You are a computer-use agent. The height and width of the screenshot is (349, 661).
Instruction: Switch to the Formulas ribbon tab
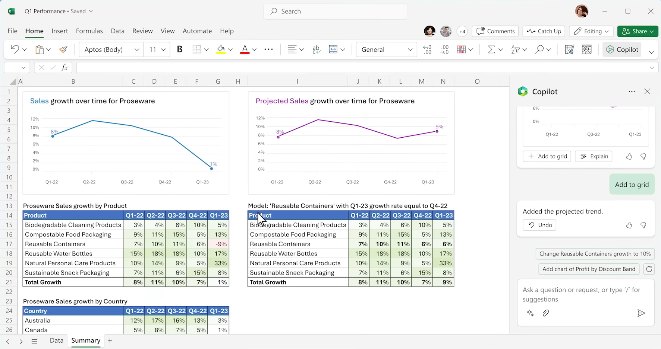[x=89, y=31]
